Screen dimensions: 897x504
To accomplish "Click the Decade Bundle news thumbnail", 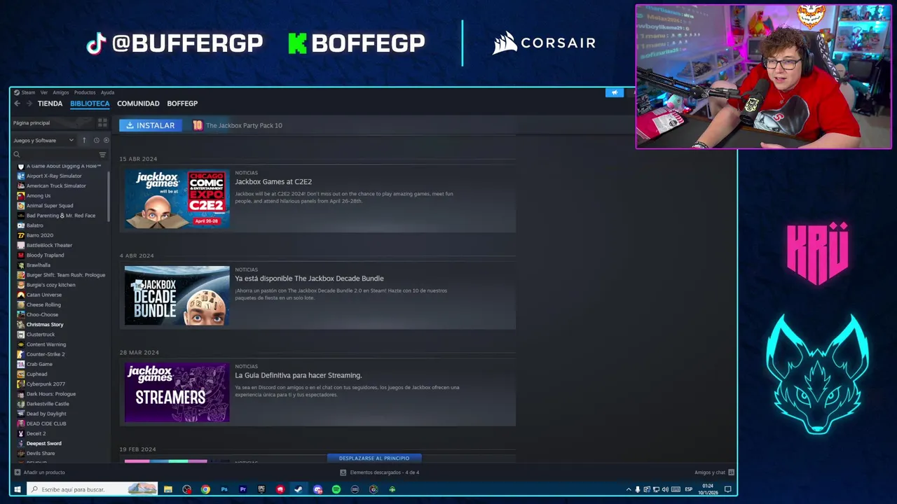I will pos(177,295).
